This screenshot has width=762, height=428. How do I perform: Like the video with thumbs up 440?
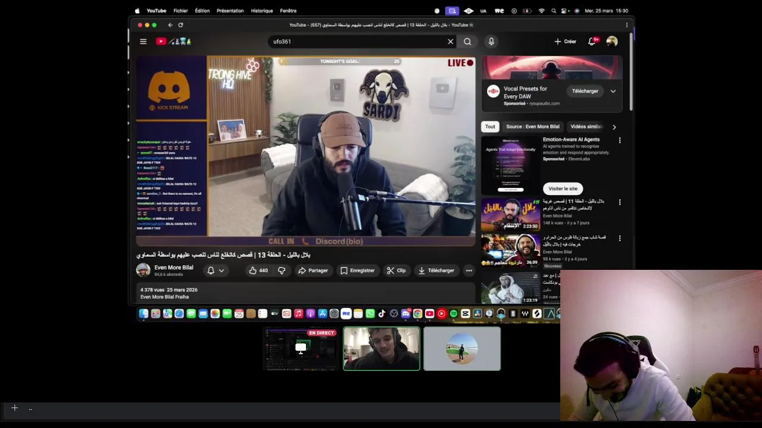(x=258, y=270)
